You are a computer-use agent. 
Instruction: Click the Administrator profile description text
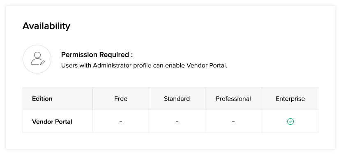pyautogui.click(x=144, y=65)
